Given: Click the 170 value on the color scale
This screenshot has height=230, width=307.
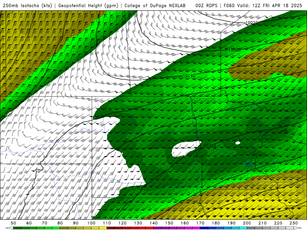Looking at the screenshot, I should 200,223.
